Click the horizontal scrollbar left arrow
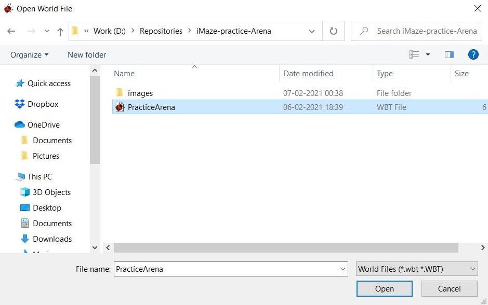 tap(108, 247)
